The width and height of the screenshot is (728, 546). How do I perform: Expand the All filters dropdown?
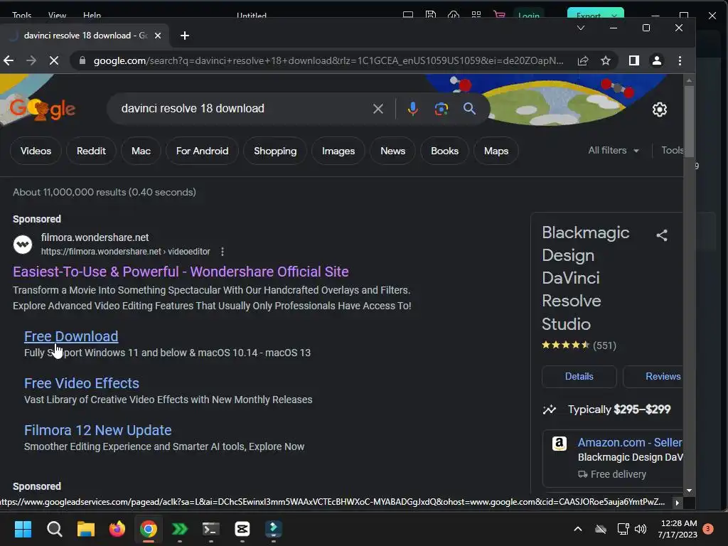(614, 151)
